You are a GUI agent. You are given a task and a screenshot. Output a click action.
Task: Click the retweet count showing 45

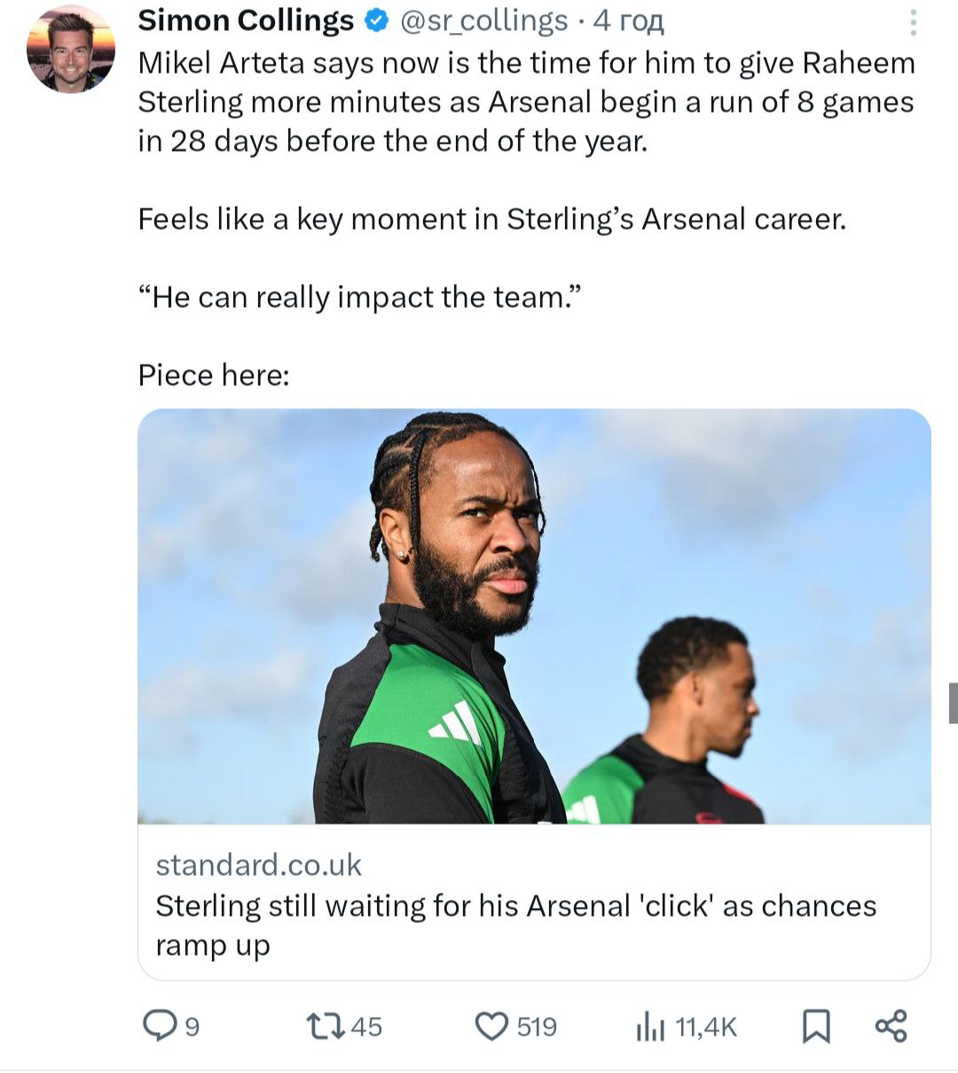tap(366, 1027)
